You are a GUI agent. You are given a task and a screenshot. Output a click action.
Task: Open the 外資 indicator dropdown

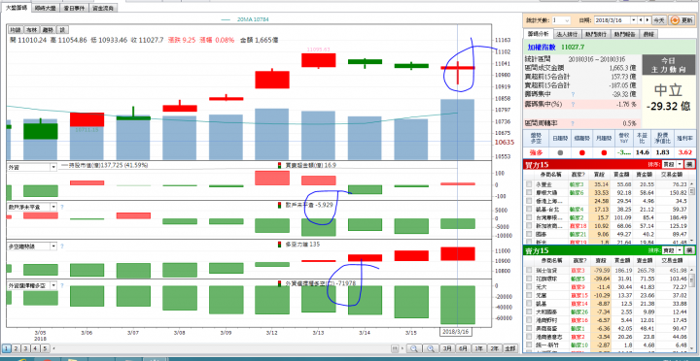[x=53, y=167]
